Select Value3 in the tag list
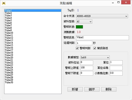132x100 pixels. 33,15
